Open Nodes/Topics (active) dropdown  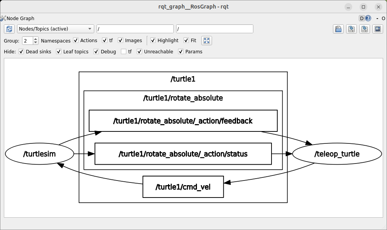point(55,29)
